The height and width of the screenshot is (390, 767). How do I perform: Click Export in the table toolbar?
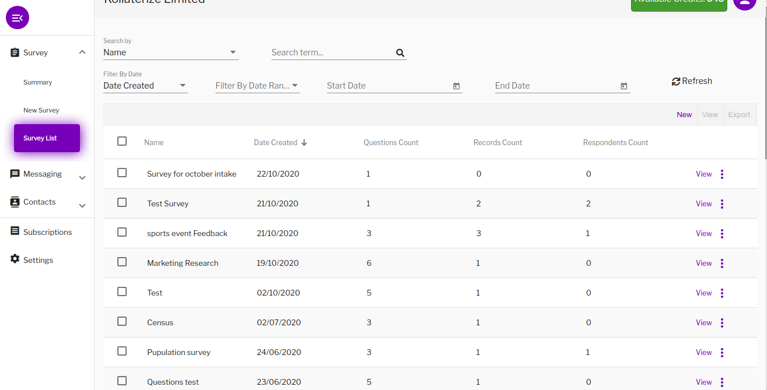(x=739, y=115)
